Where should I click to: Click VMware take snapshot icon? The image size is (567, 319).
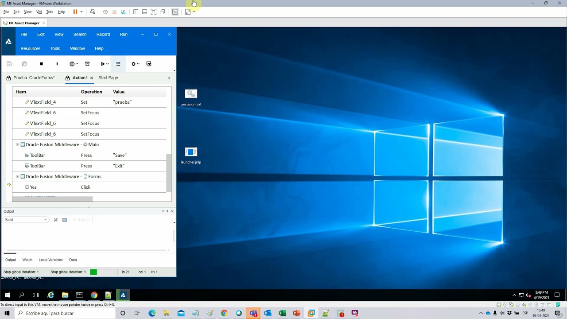[x=105, y=12]
